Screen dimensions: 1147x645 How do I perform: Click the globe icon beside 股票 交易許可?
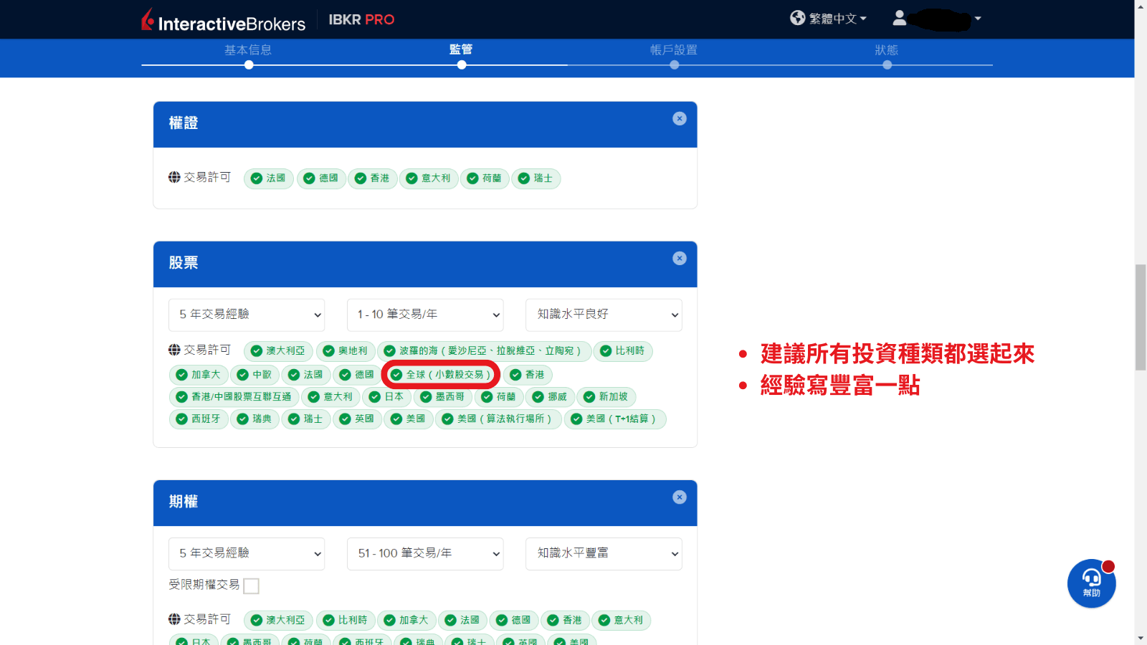tap(174, 350)
